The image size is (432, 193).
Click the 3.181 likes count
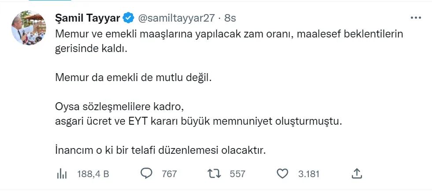308,174
